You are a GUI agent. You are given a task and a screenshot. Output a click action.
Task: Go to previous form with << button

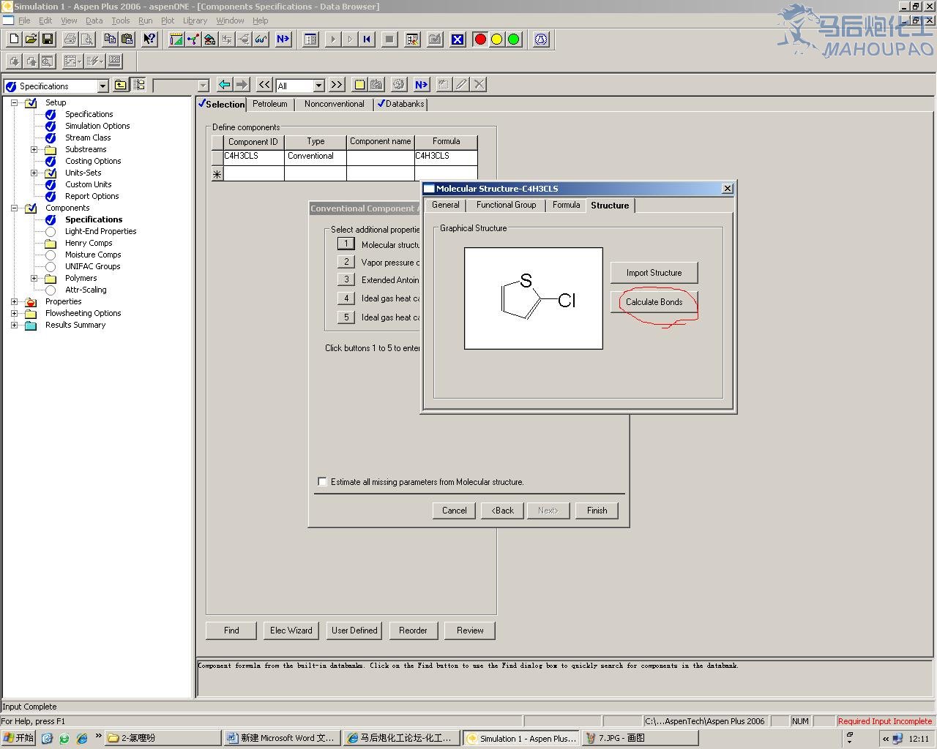point(264,85)
